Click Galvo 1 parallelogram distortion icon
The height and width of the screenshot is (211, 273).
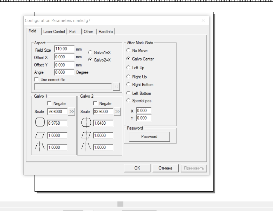pyautogui.click(x=39, y=136)
